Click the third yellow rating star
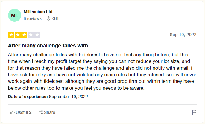The height and width of the screenshot is (124, 205). tap(24, 35)
